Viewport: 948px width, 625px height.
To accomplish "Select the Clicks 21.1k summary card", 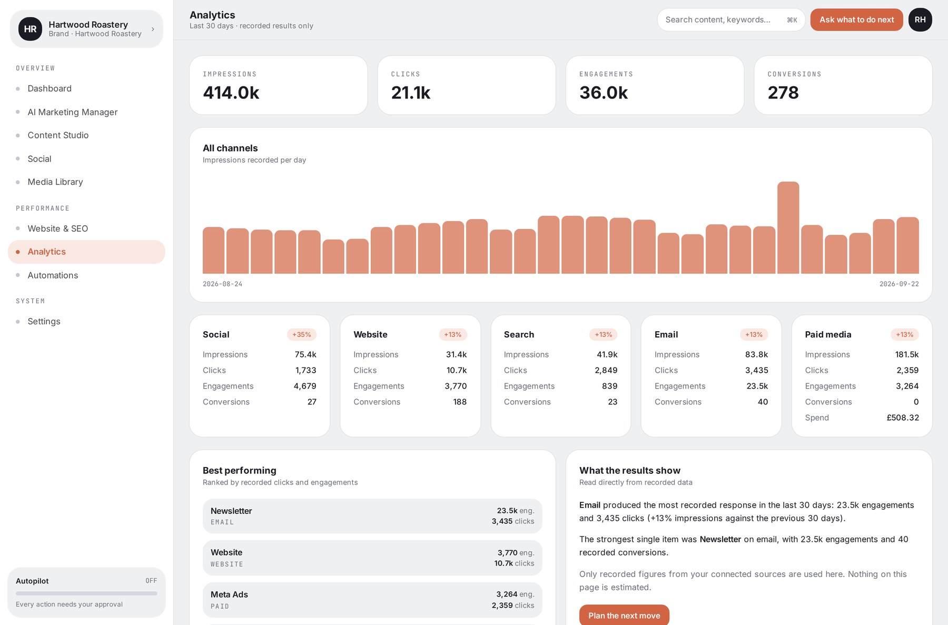I will [x=467, y=85].
